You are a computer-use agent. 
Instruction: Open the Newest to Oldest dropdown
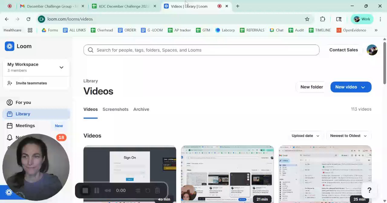click(348, 136)
